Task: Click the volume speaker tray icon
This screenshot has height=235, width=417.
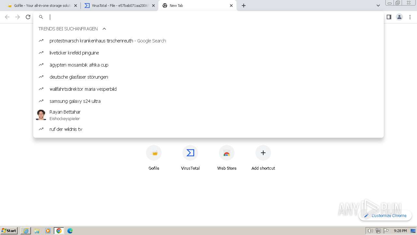Action: 370,231
